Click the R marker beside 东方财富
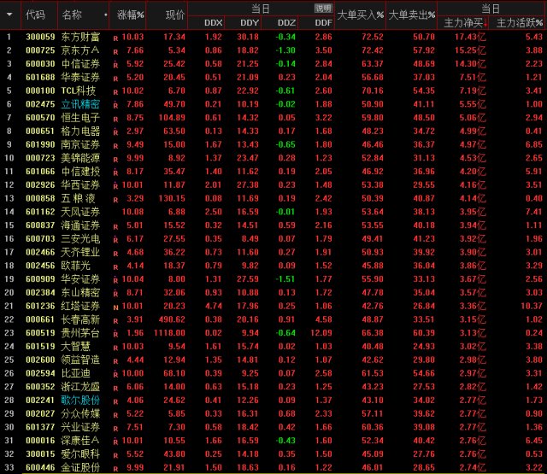This screenshot has width=547, height=474. pos(115,38)
